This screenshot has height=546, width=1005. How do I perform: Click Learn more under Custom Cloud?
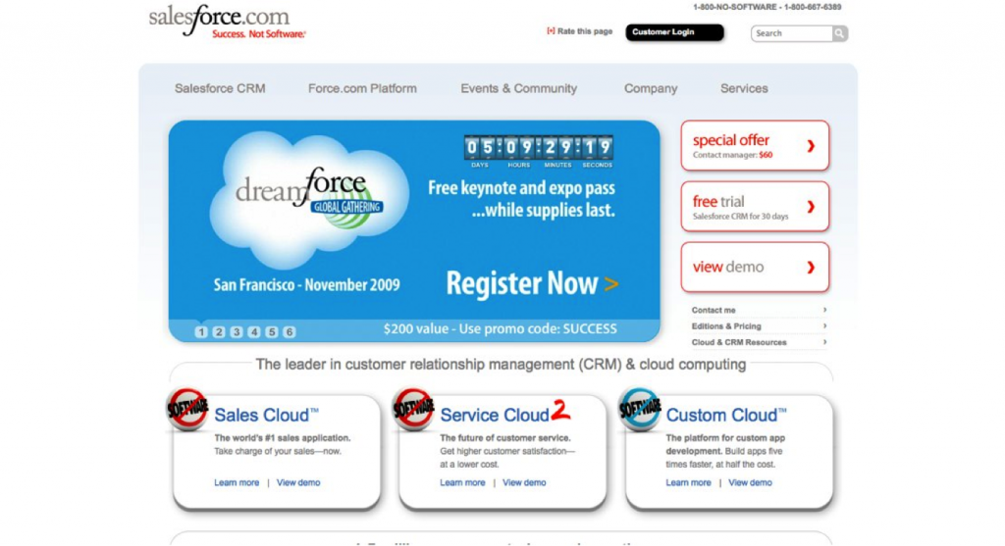click(x=688, y=482)
